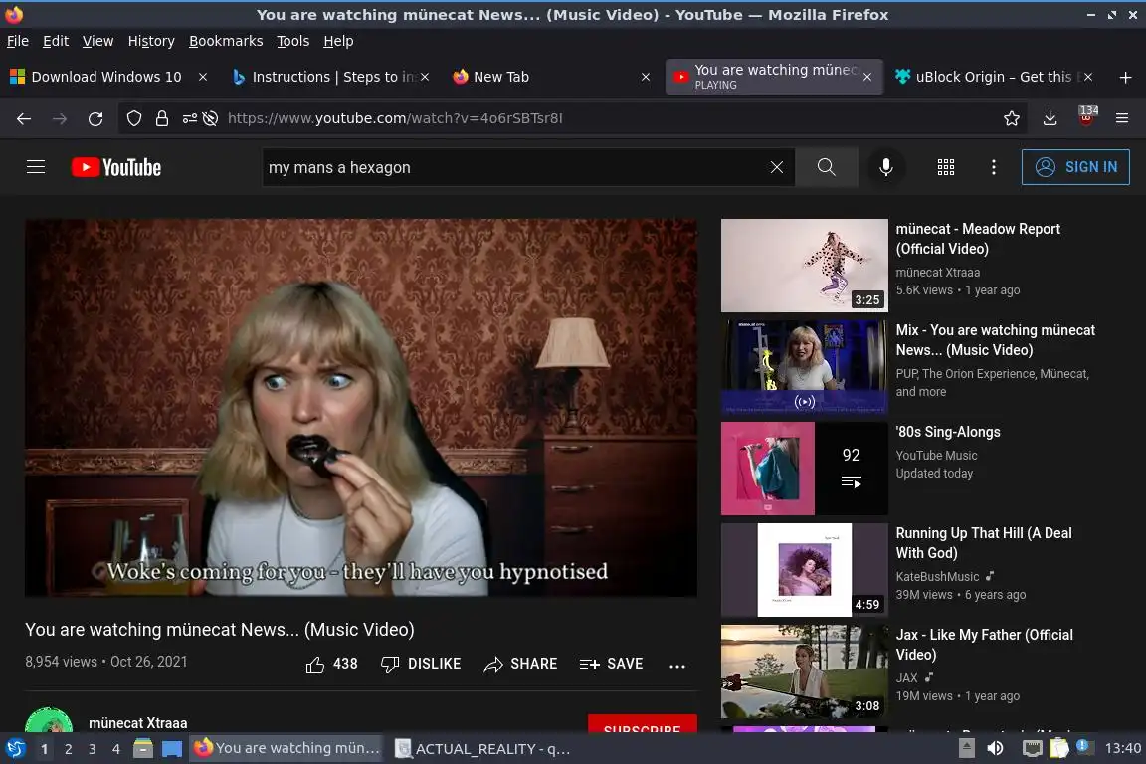Open the tray update notifier icon
The width and height of the screenshot is (1146, 764).
[1084, 747]
